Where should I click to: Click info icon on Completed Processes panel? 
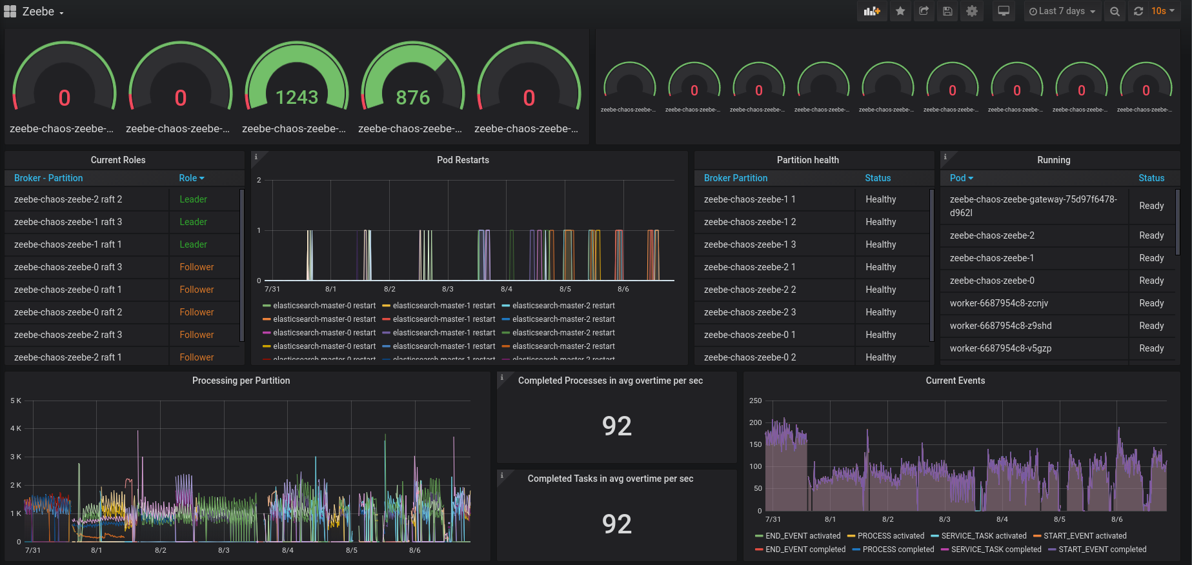click(x=501, y=377)
